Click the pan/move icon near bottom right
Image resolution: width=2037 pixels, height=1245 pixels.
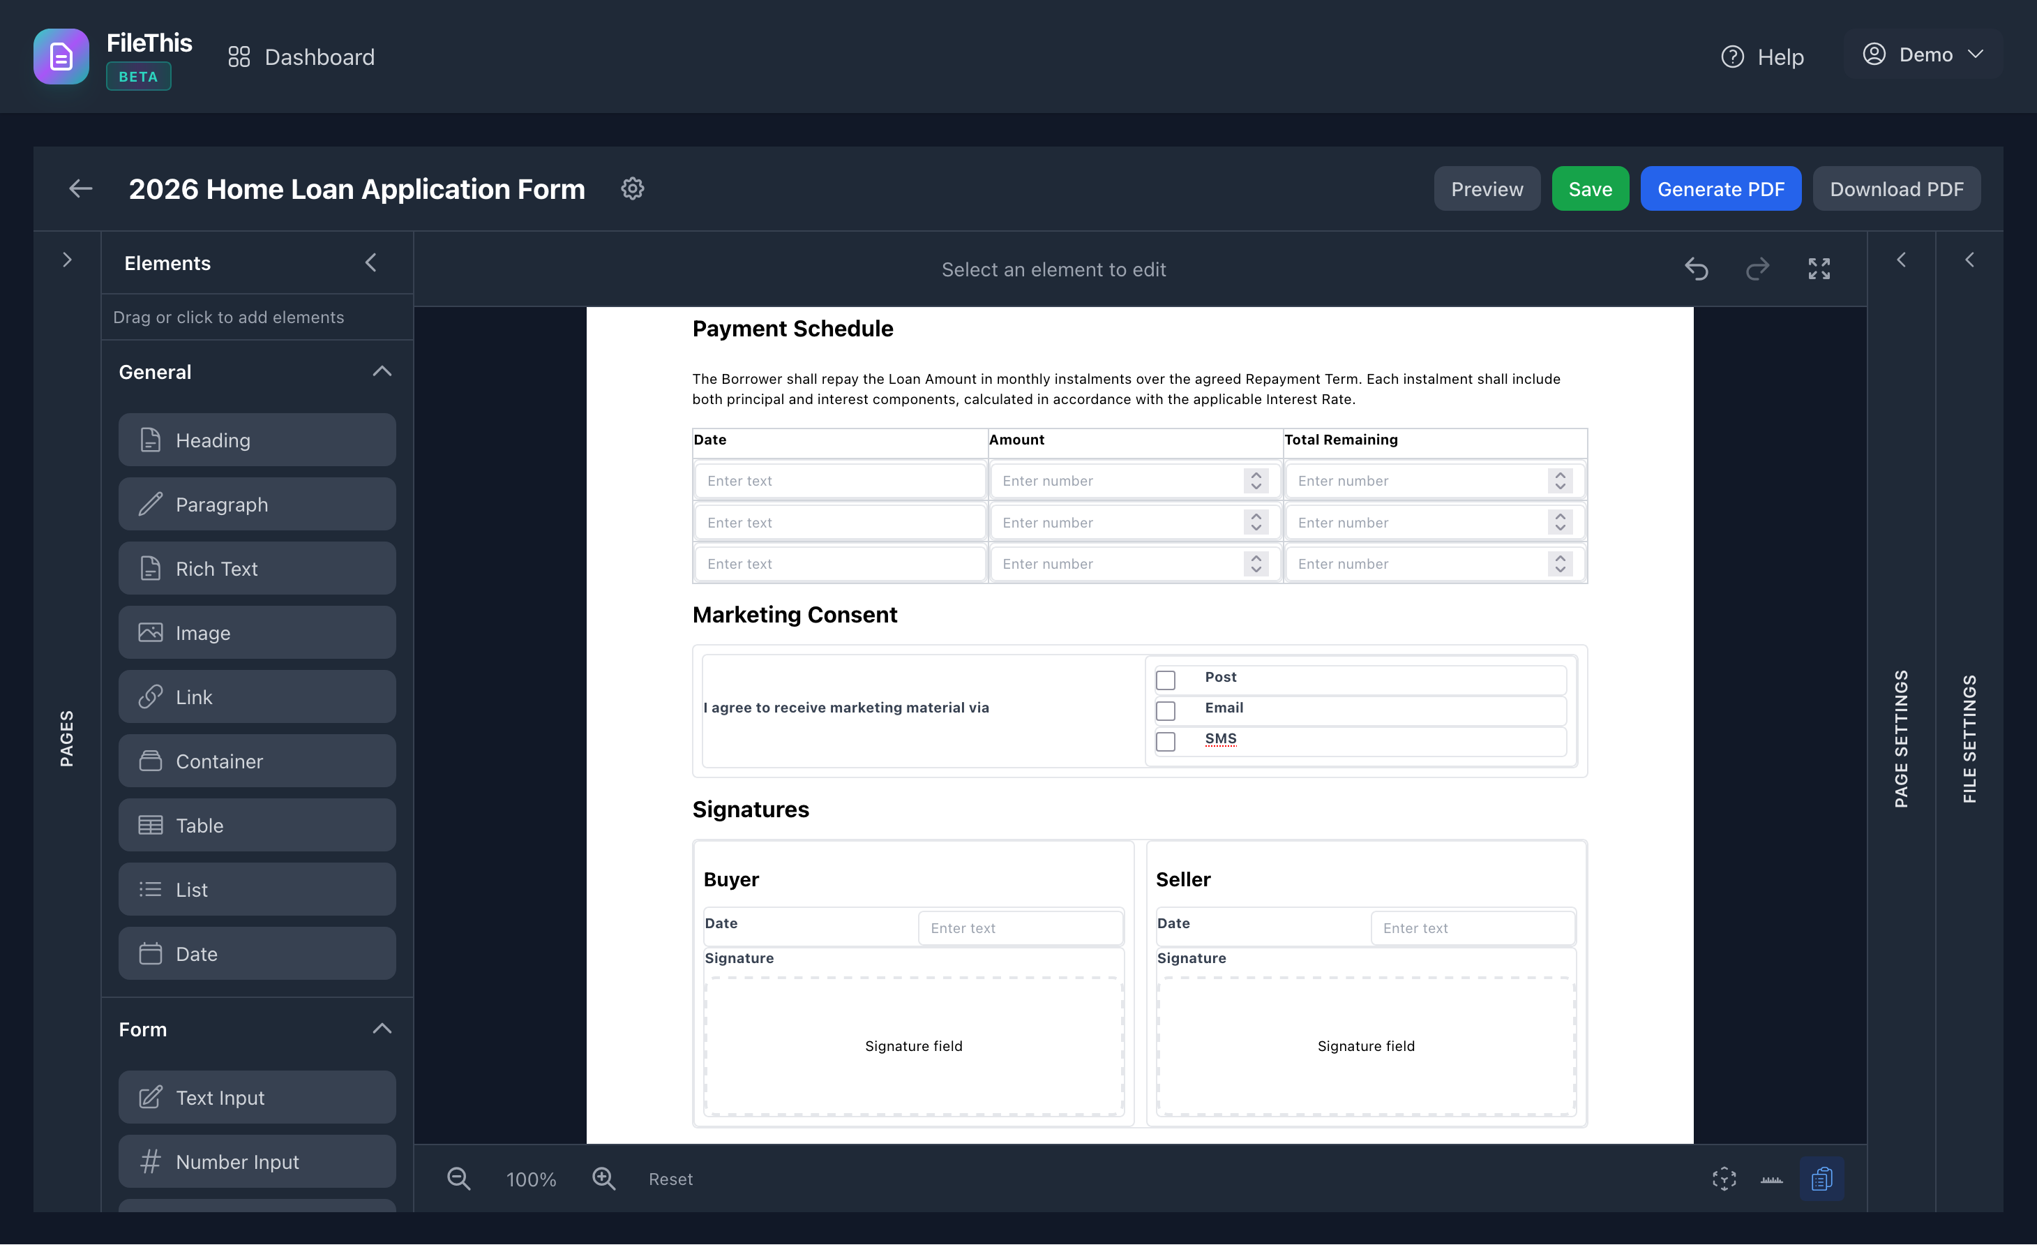1724,1179
